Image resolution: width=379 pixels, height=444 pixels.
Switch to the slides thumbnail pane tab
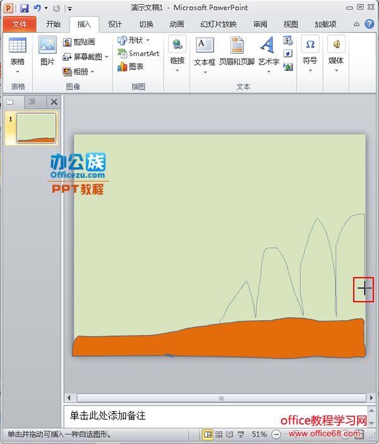pos(11,102)
